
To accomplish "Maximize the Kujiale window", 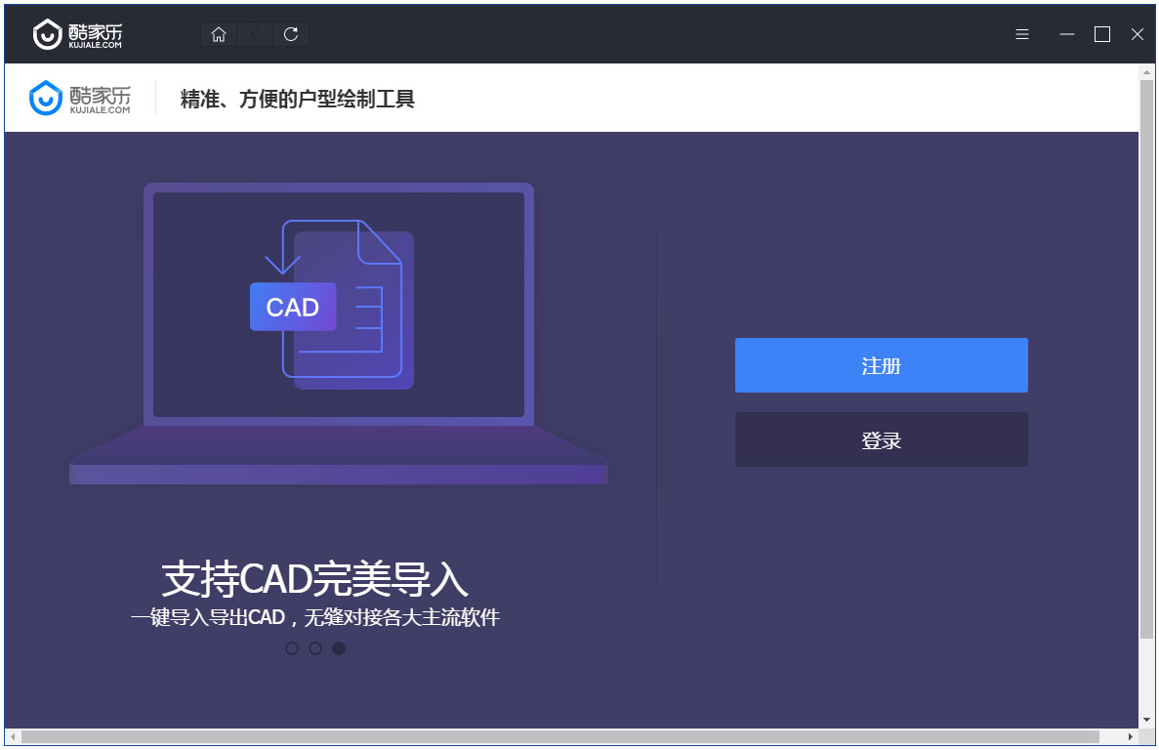I will pos(1102,34).
